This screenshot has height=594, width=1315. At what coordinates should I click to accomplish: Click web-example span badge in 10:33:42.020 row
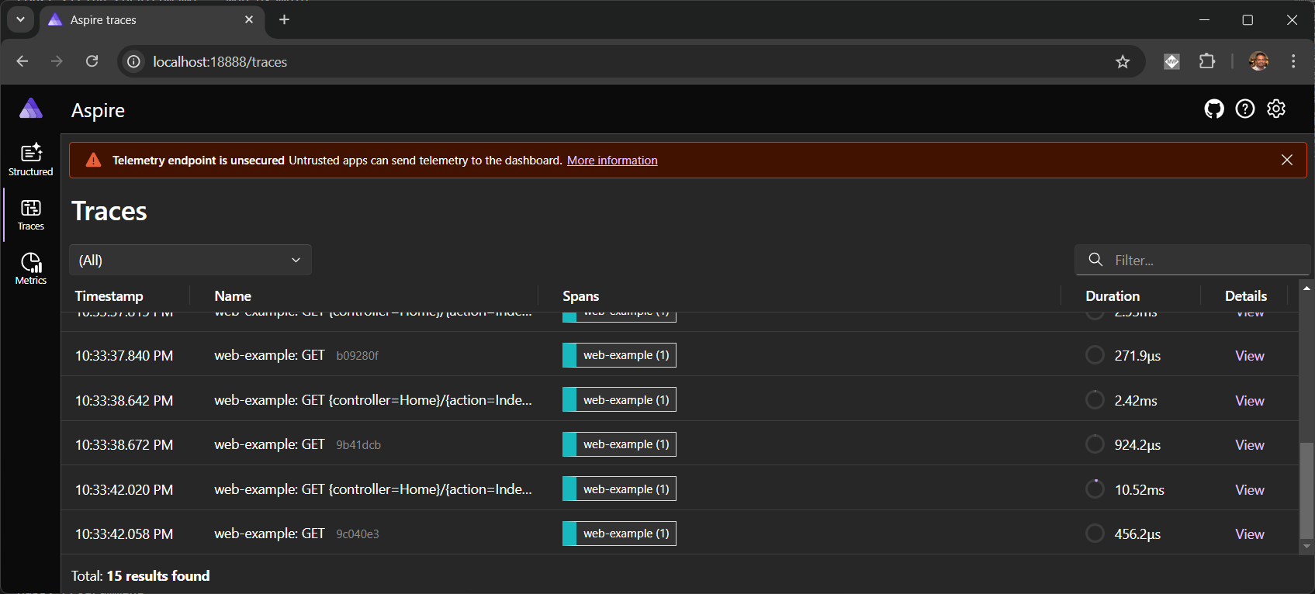619,489
